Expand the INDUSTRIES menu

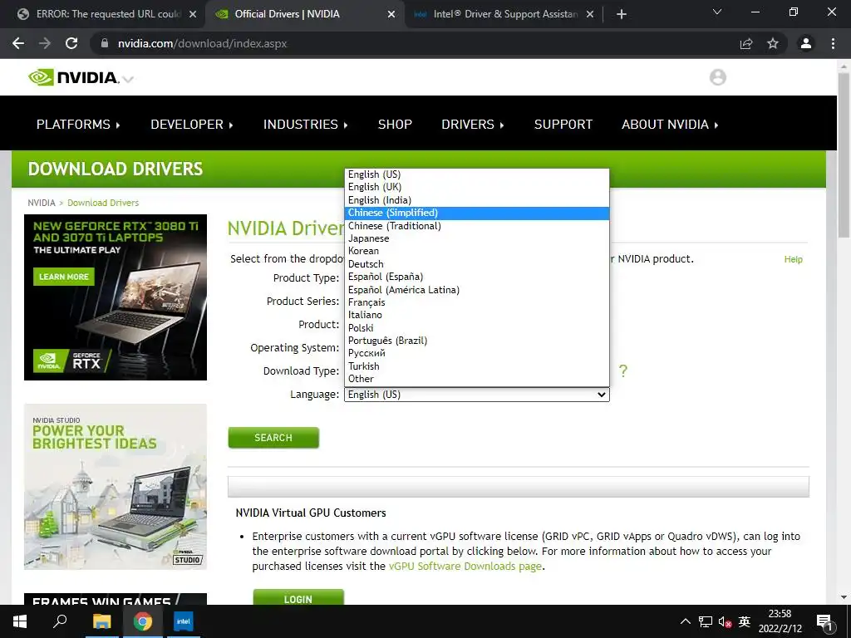(306, 125)
